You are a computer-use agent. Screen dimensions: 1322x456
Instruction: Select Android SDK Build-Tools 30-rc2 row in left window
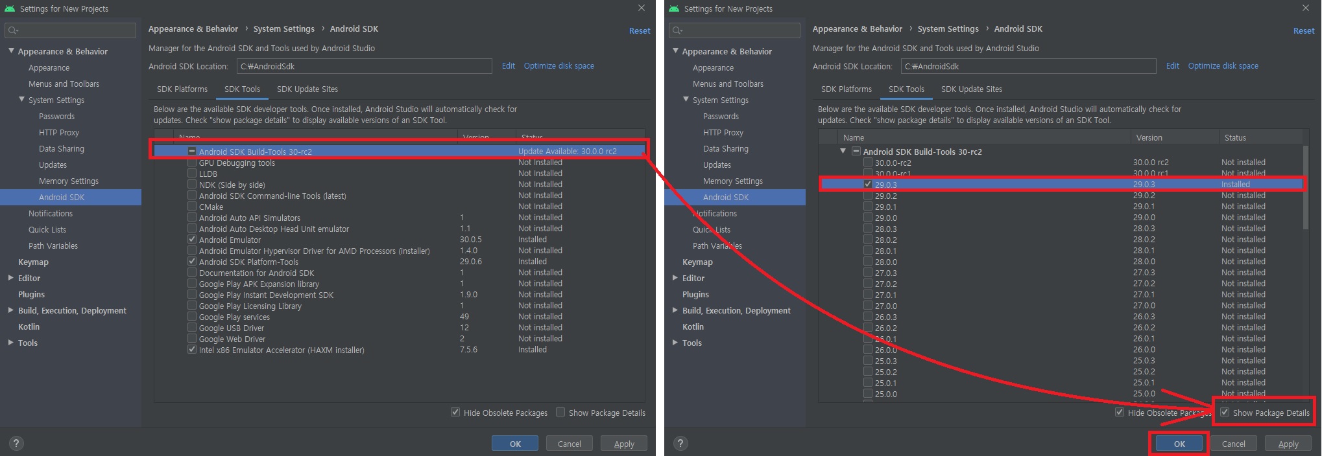coord(399,151)
